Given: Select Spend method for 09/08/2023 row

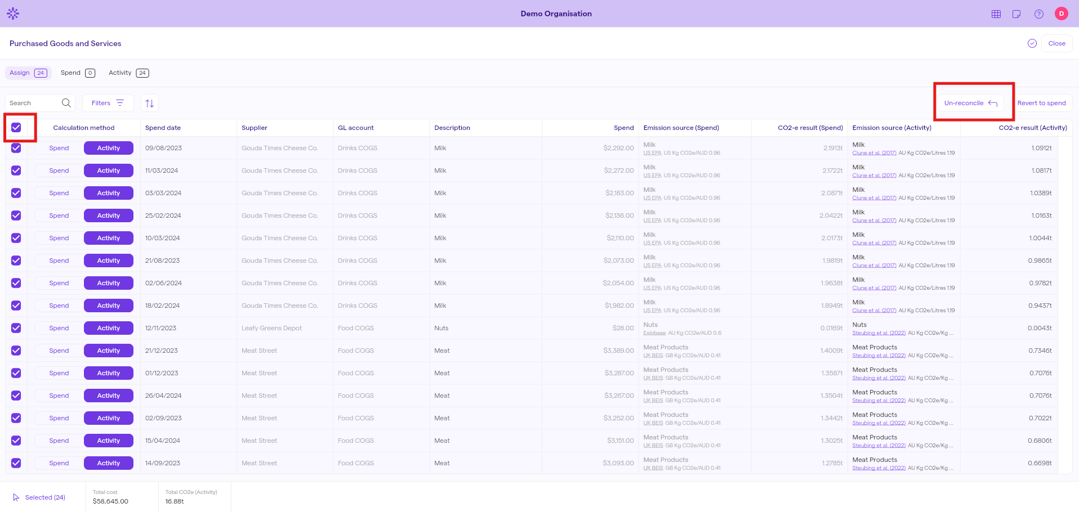Looking at the screenshot, I should coord(59,148).
